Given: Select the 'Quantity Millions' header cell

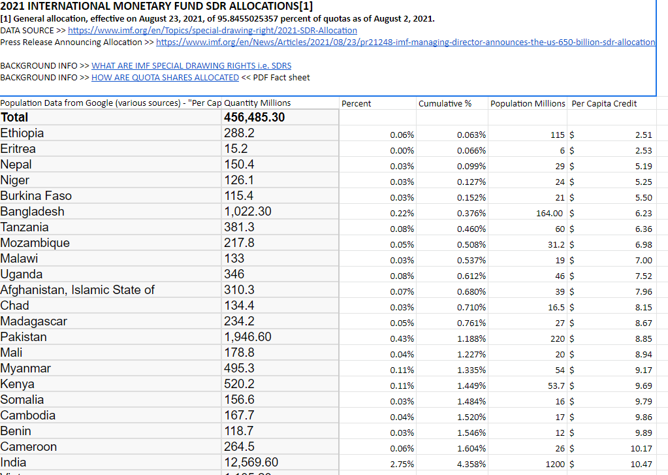Looking at the screenshot, I should click(280, 103).
